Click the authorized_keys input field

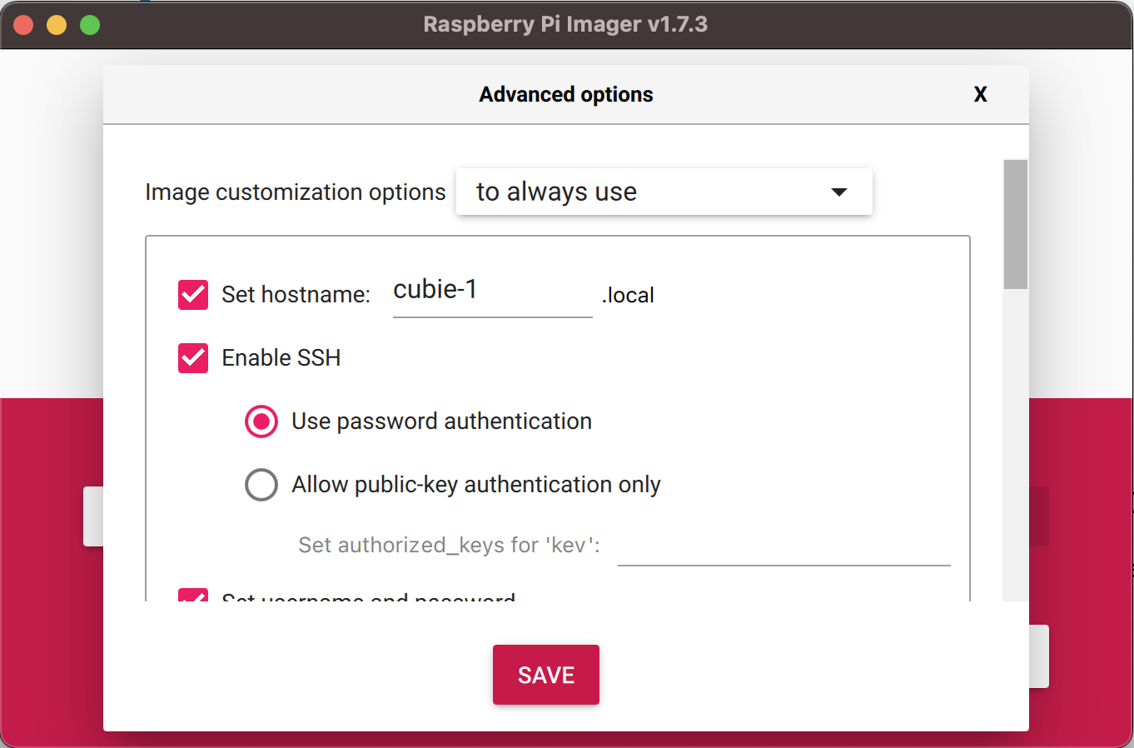[x=783, y=546]
